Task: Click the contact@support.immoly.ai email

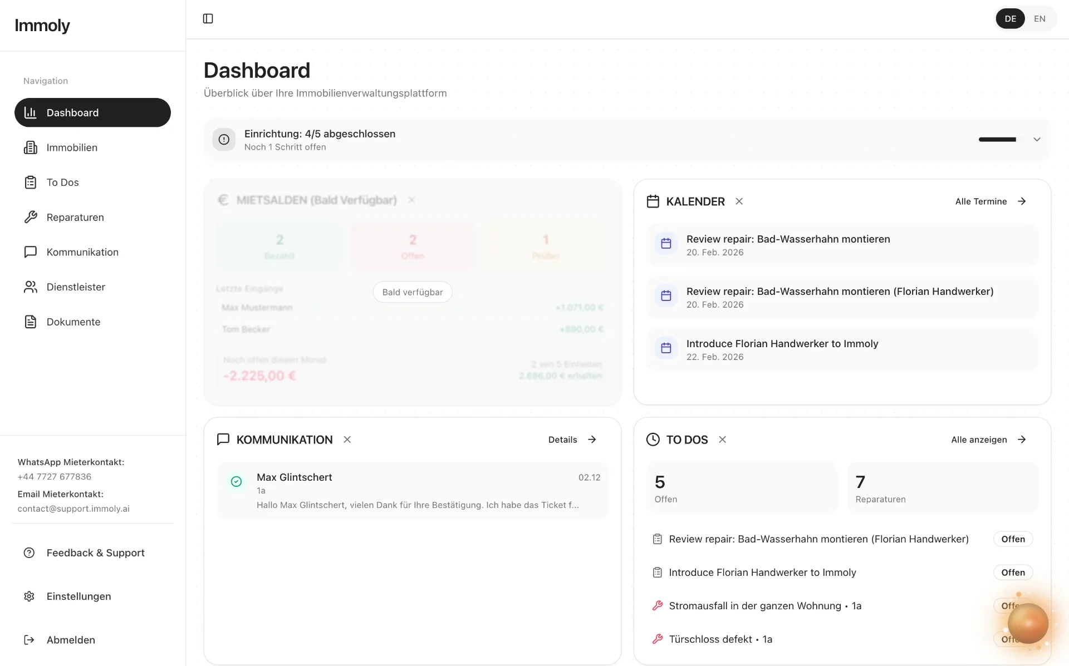Action: pyautogui.click(x=73, y=509)
